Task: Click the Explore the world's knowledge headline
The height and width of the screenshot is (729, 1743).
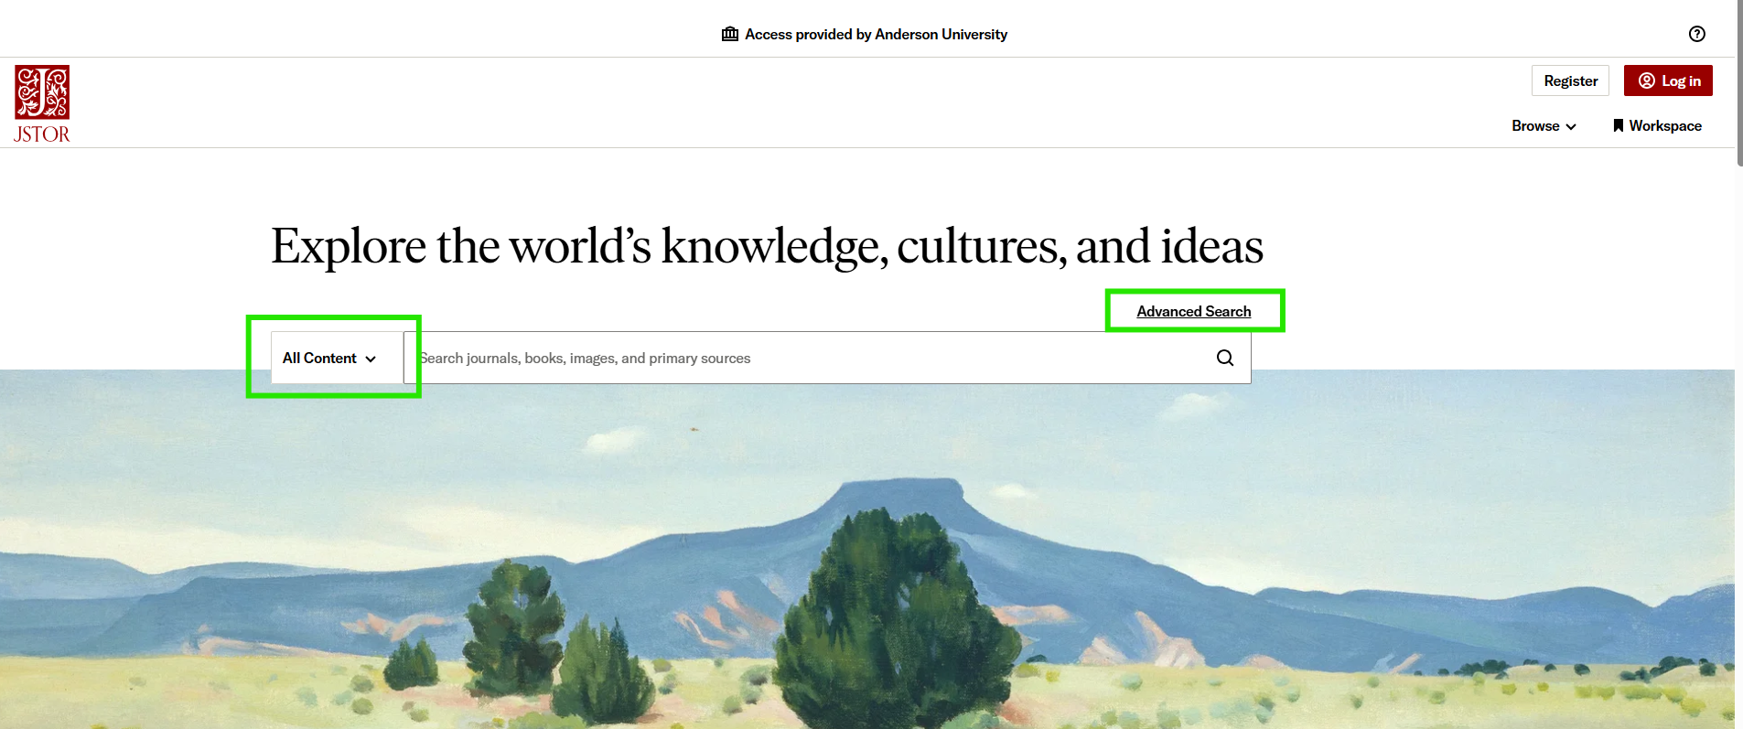Action: (767, 246)
